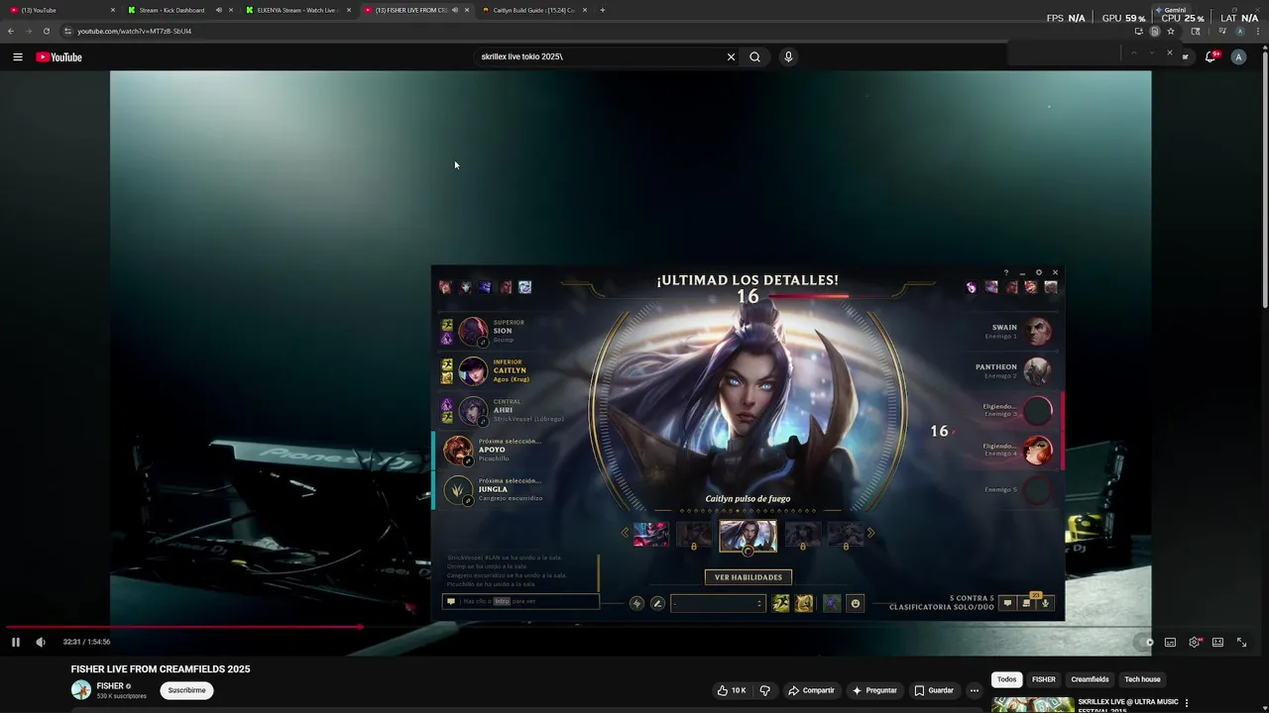Dislike the FISHER video

pyautogui.click(x=764, y=690)
